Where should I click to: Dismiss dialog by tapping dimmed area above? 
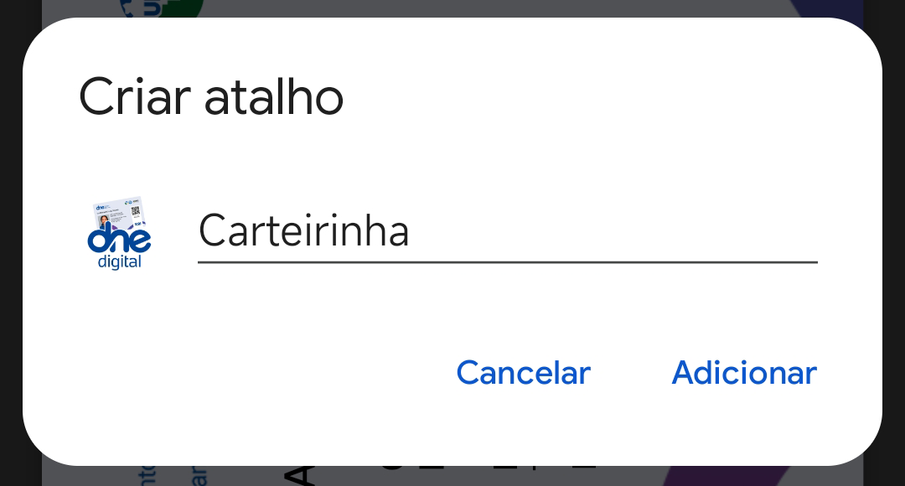pyautogui.click(x=503, y=8)
